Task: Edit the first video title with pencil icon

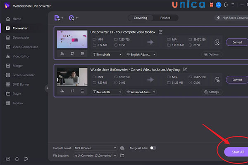Action: point(161,32)
